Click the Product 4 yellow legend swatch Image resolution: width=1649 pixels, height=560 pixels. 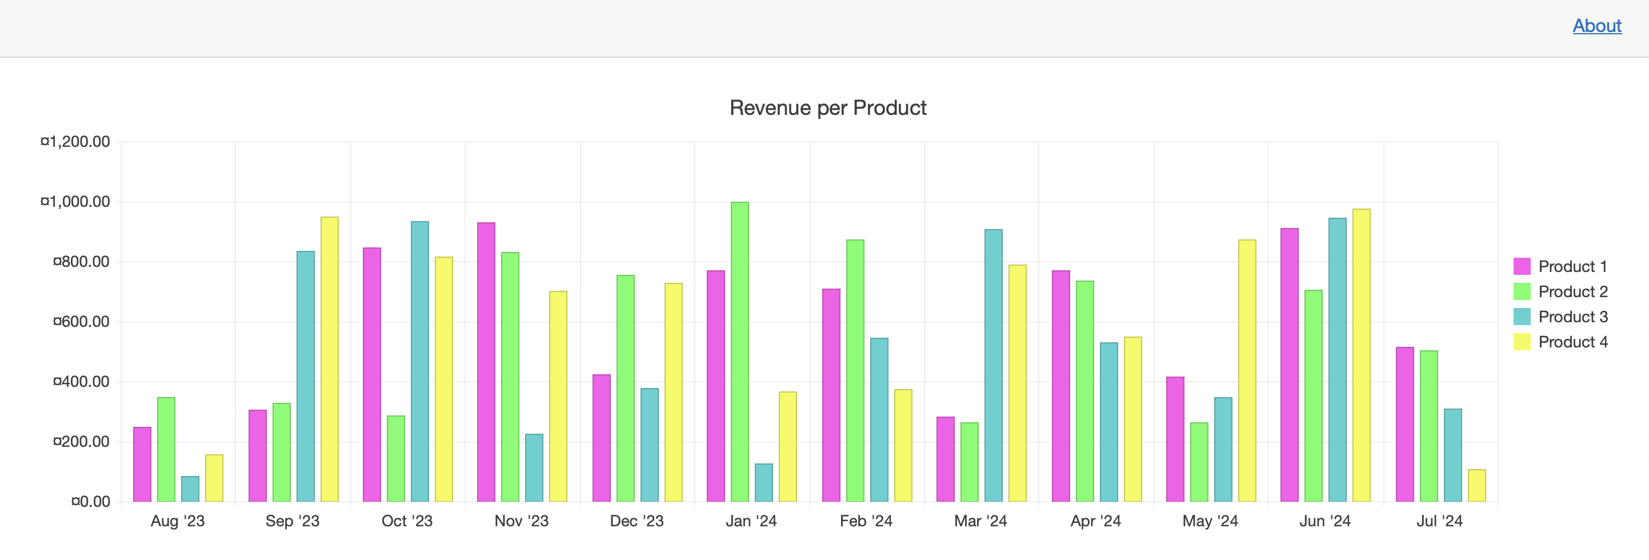[1522, 342]
